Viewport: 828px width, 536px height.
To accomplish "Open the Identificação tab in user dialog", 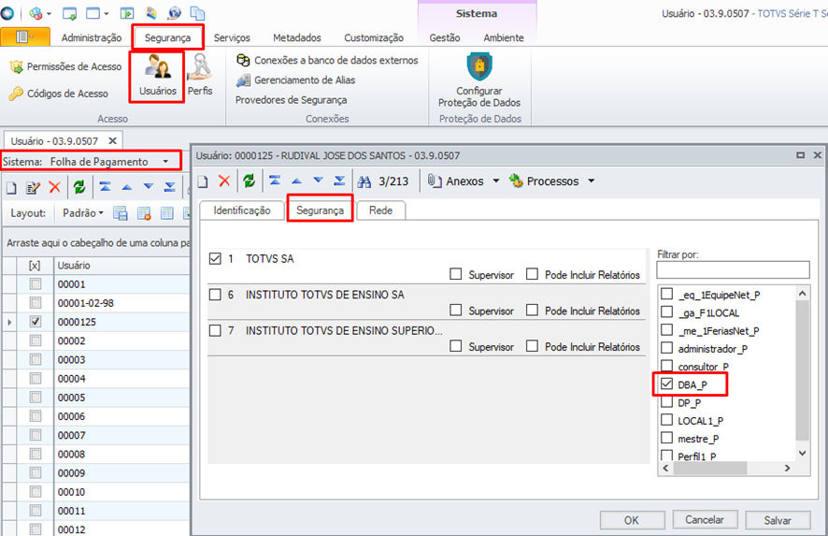I will (x=242, y=210).
